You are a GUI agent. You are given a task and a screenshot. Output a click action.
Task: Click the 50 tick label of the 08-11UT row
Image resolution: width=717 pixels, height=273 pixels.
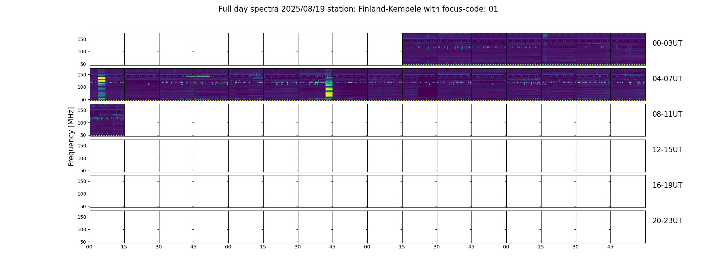tap(83, 135)
